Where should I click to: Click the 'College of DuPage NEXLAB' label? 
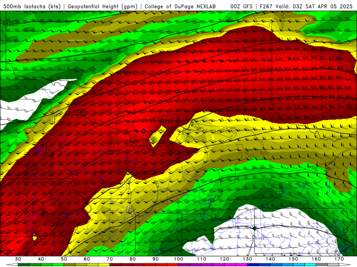pyautogui.click(x=180, y=6)
